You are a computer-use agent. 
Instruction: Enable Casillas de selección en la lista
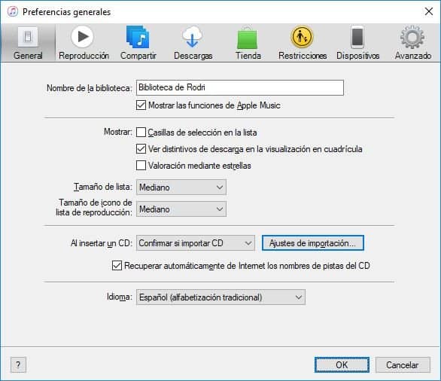point(141,133)
